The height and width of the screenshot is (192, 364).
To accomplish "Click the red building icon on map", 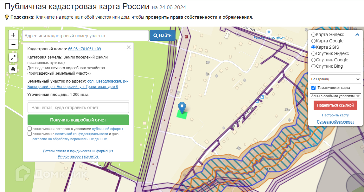I will (186, 37).
